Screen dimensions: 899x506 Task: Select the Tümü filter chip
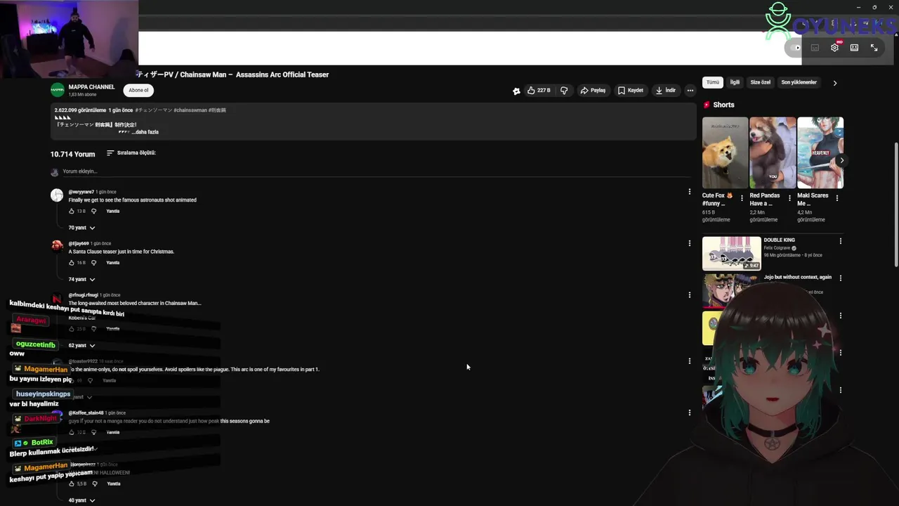(713, 82)
